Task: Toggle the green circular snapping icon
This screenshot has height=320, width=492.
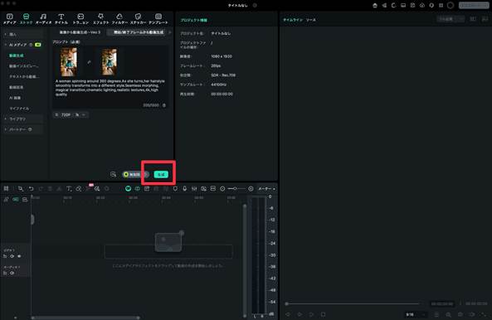Action: [x=128, y=188]
